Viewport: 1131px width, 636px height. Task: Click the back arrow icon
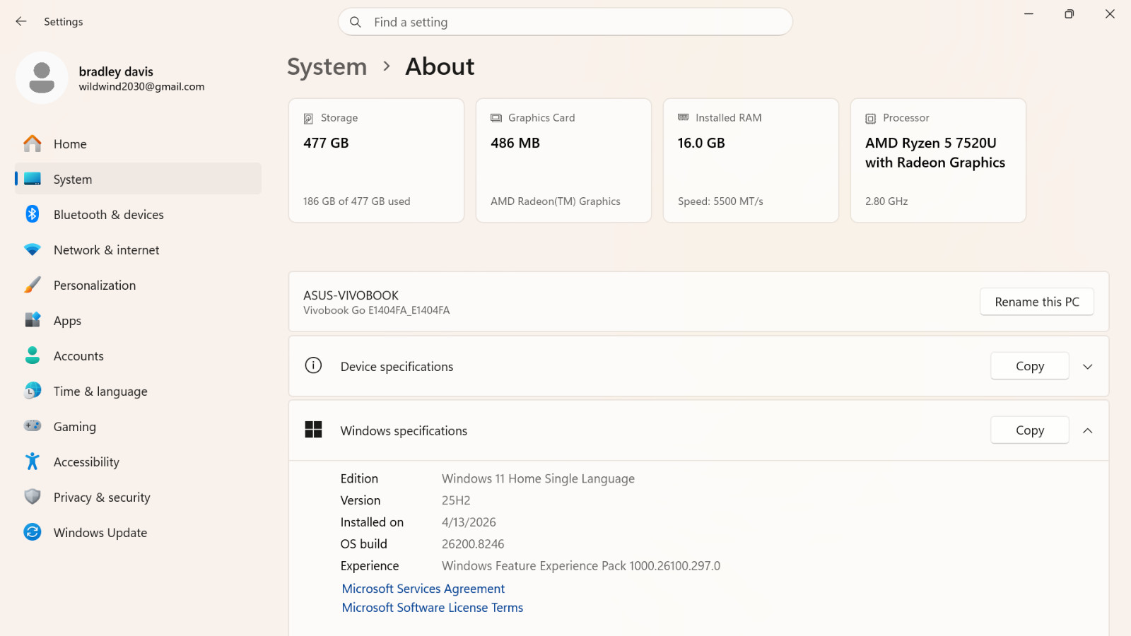(21, 22)
